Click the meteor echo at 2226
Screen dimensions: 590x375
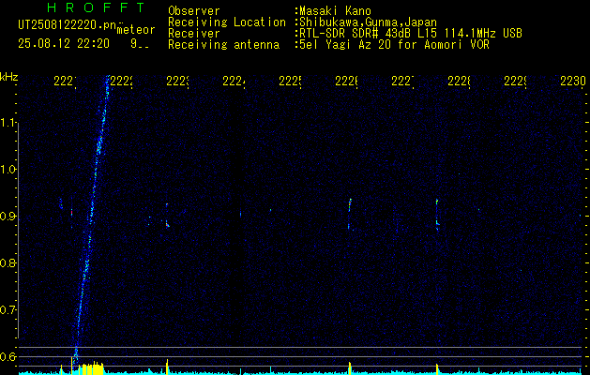350,213
